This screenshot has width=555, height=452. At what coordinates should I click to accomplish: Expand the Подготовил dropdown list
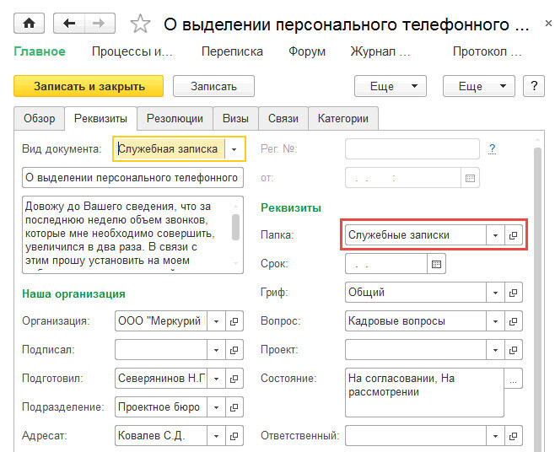pyautogui.click(x=216, y=379)
